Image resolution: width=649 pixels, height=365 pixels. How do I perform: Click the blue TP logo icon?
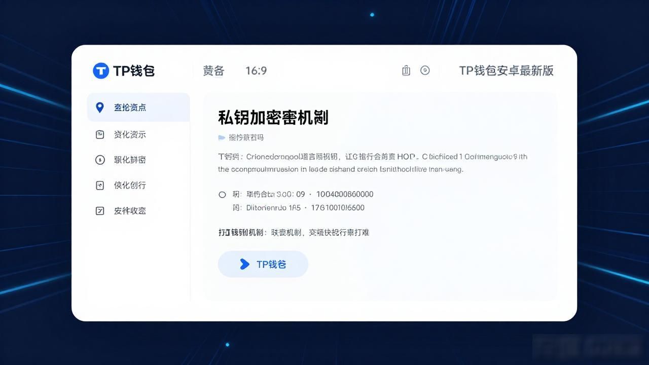[101, 70]
